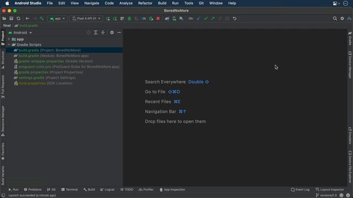Open the TODO tool window tab
This screenshot has width=353, height=198.
point(127,190)
